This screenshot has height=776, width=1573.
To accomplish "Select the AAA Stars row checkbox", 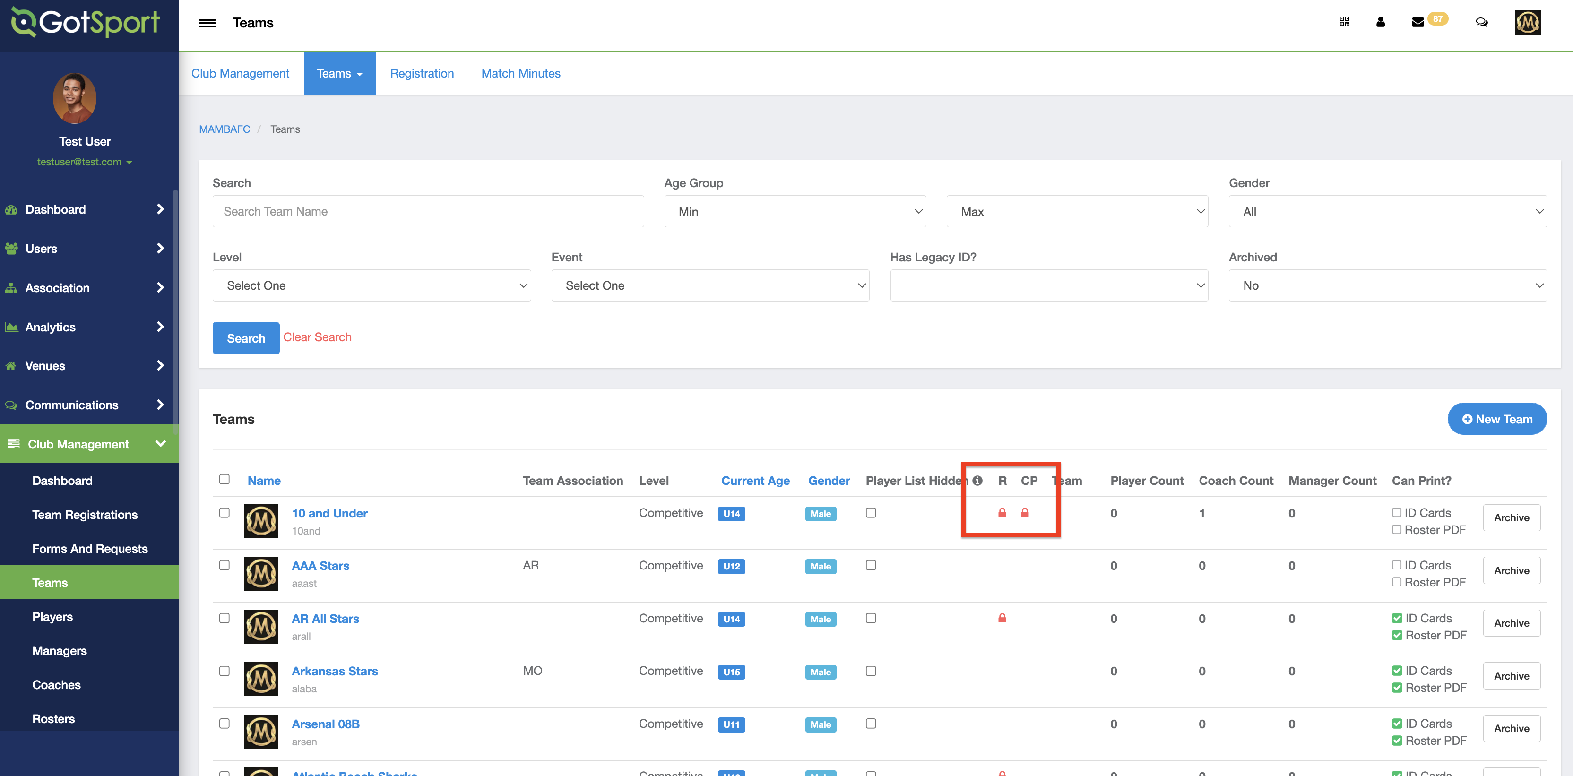I will (224, 565).
